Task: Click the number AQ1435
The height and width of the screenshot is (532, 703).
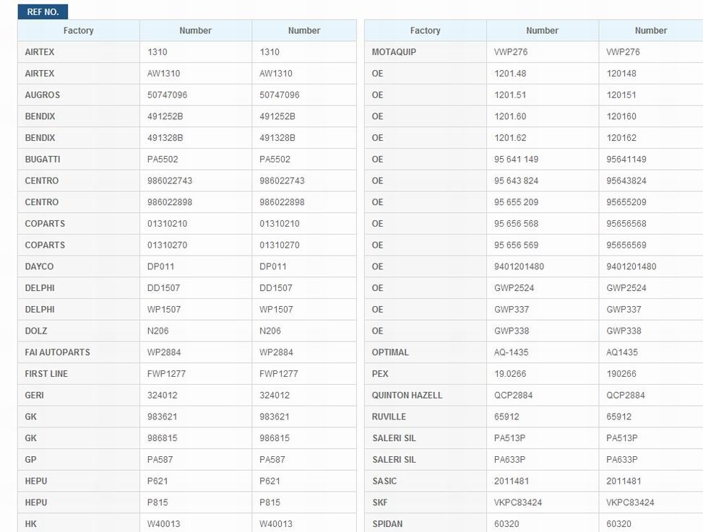Action: [x=622, y=352]
